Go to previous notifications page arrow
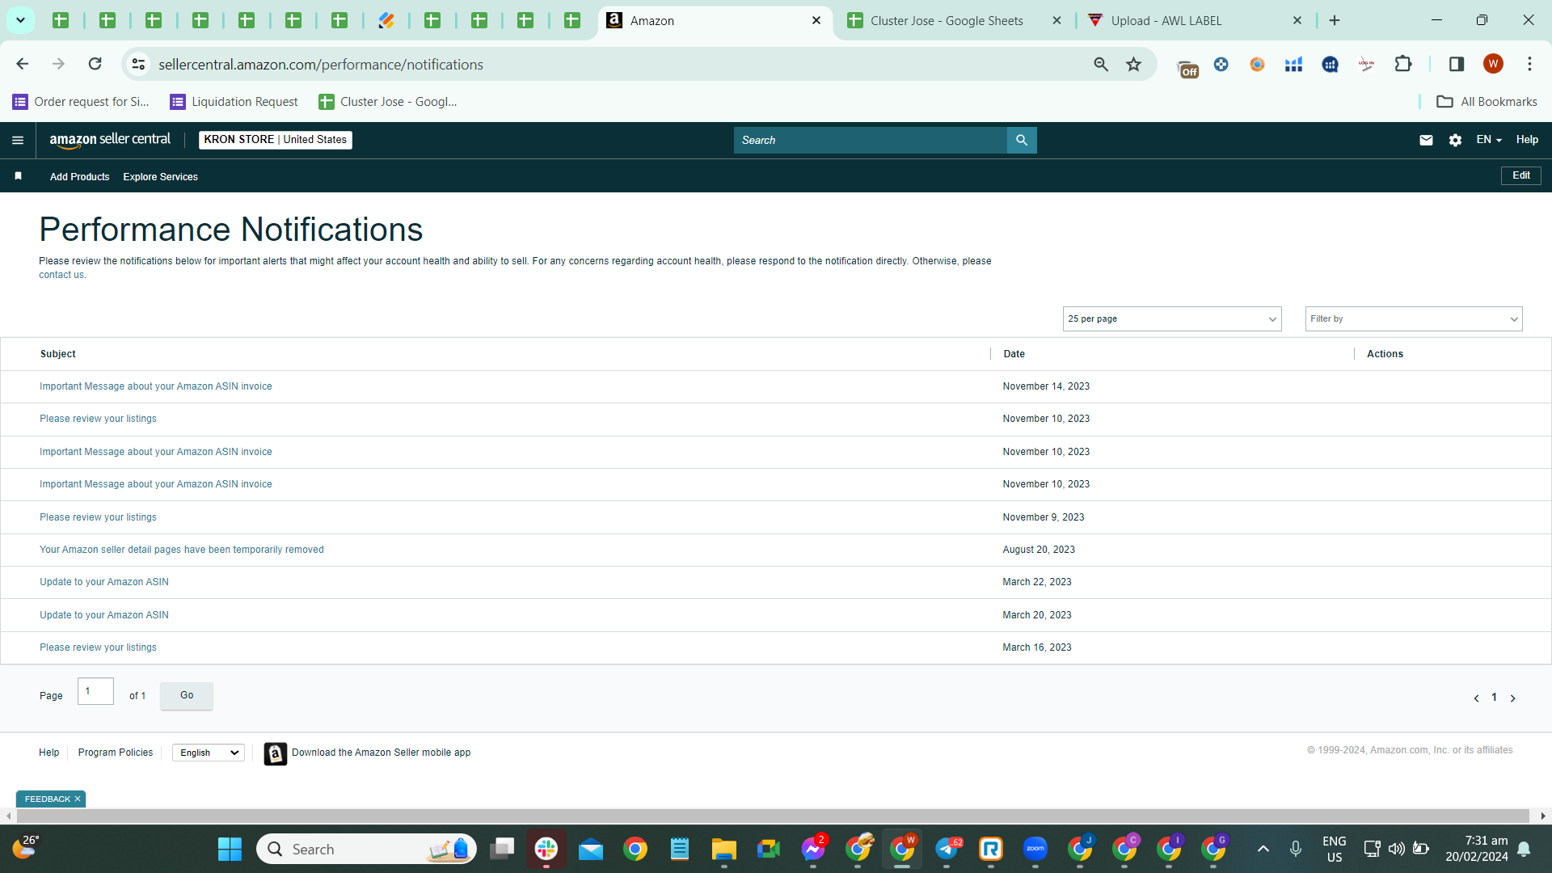Screen dimensions: 1552x873 tap(1476, 698)
